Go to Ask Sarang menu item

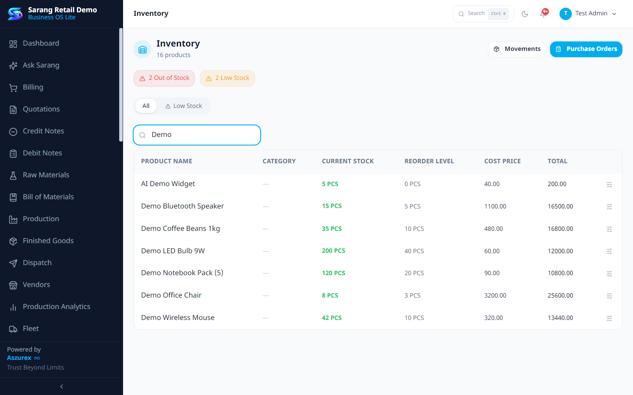pos(61,65)
